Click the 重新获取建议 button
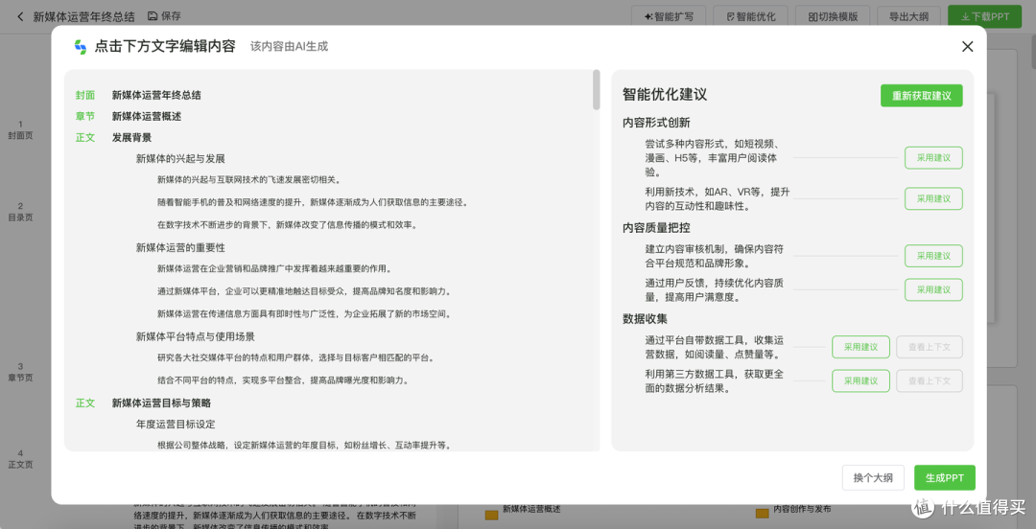This screenshot has width=1036, height=529. (921, 96)
